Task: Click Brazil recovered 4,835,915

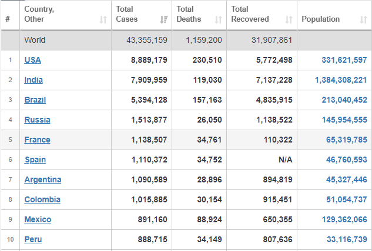Action: pyautogui.click(x=274, y=100)
